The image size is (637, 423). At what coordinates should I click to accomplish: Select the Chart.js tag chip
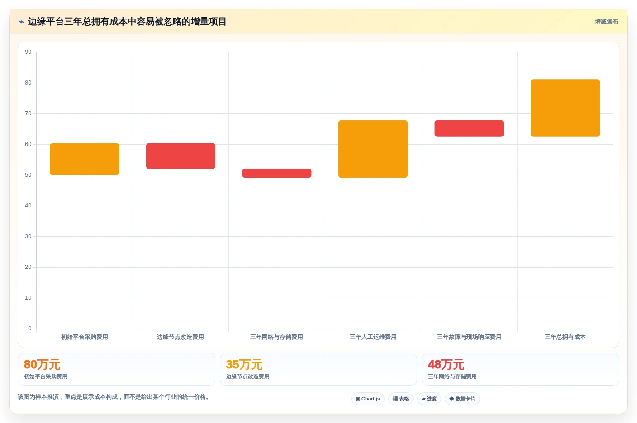[x=368, y=399]
